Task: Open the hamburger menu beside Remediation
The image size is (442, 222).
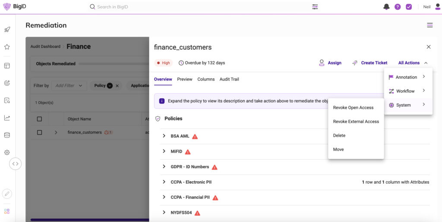Action: click(429, 25)
